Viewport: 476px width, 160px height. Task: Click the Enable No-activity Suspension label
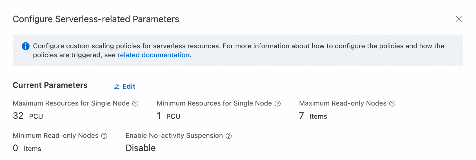click(x=174, y=136)
